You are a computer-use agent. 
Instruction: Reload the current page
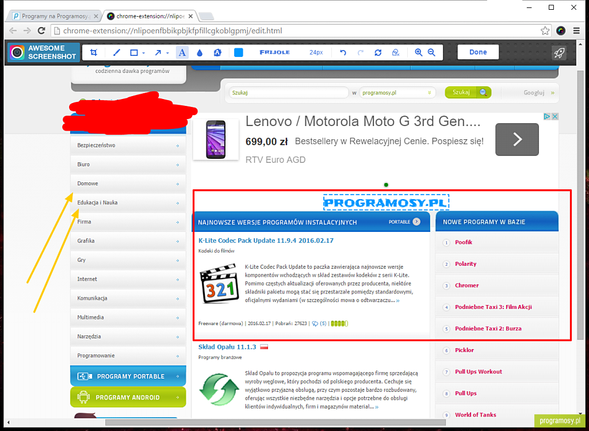pos(41,31)
